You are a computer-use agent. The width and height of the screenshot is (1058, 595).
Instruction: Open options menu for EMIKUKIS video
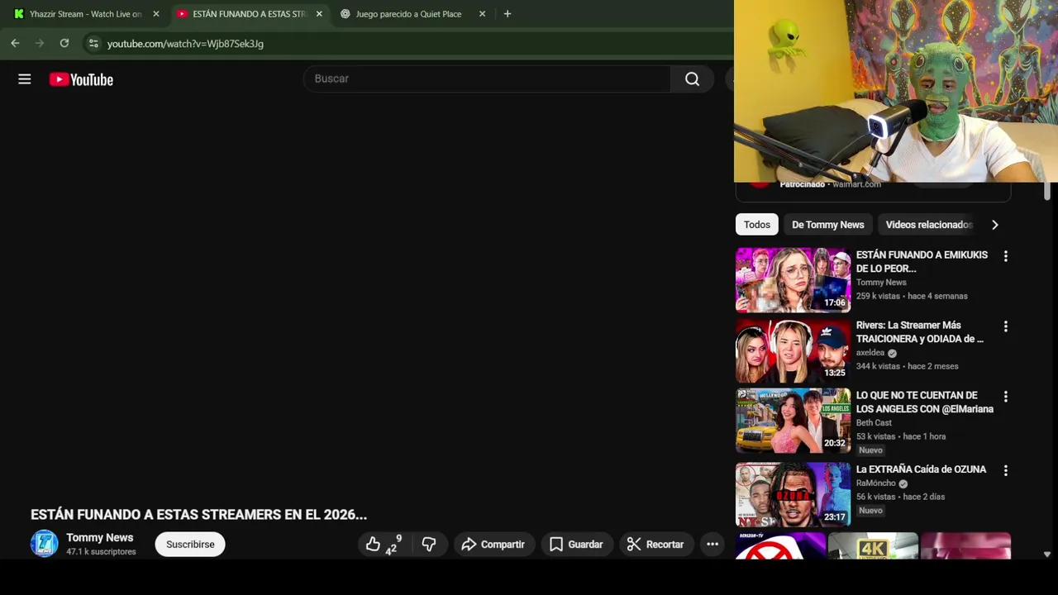[x=1005, y=257]
